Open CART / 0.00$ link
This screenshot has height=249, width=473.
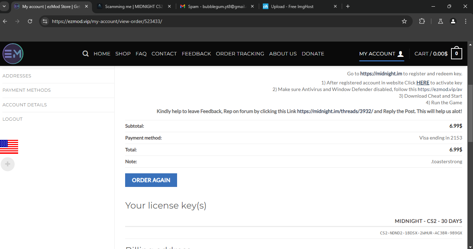tap(431, 54)
